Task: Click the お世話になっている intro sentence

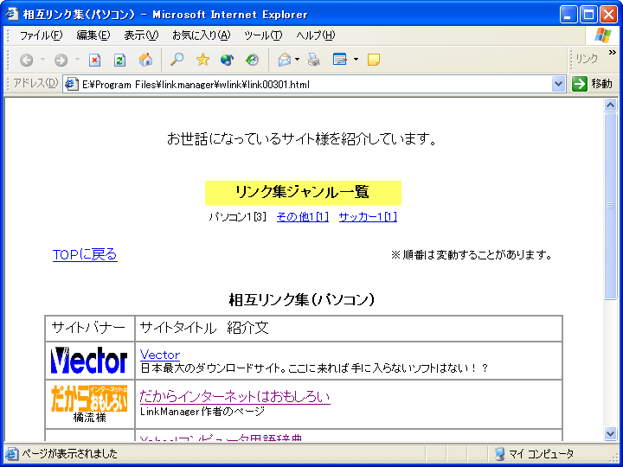Action: [x=302, y=139]
